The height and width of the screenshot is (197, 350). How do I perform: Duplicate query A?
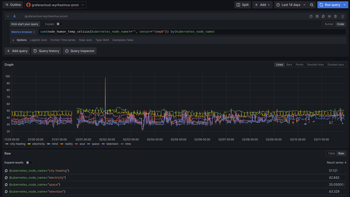323,16
